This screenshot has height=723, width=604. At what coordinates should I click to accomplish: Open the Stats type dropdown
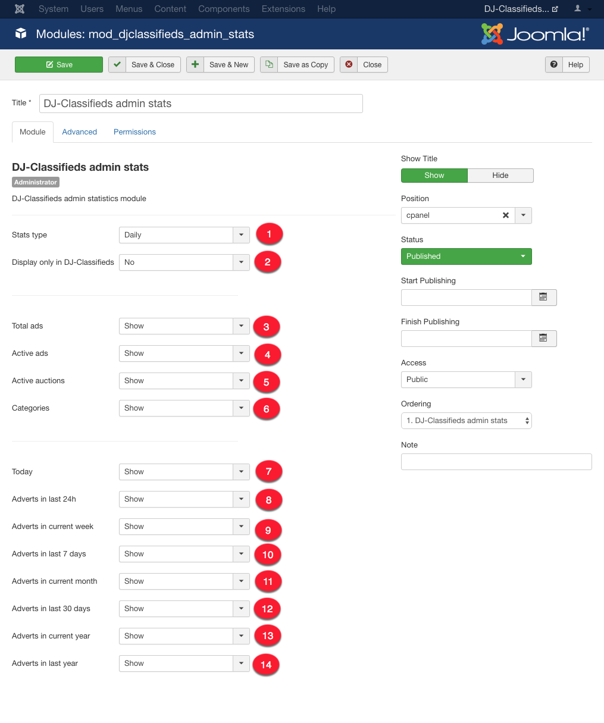[184, 234]
